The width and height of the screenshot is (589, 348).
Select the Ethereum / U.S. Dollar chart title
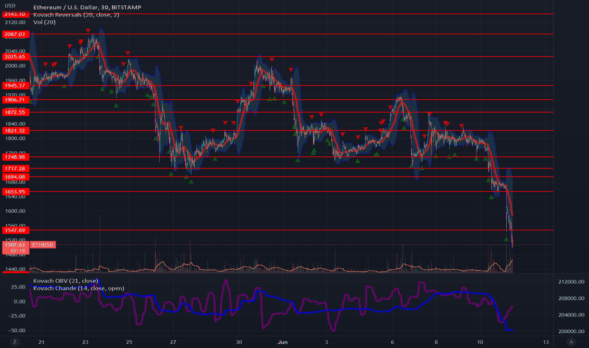click(x=87, y=7)
